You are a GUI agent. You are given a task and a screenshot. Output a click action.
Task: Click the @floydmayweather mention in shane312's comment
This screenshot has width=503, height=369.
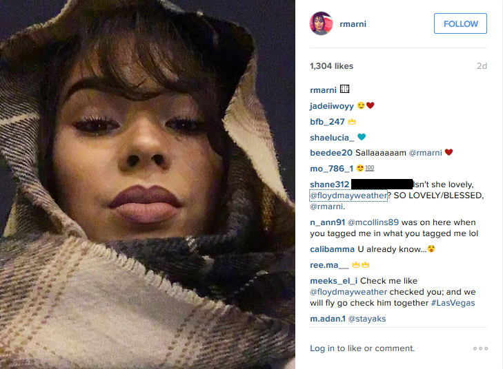tap(348, 196)
